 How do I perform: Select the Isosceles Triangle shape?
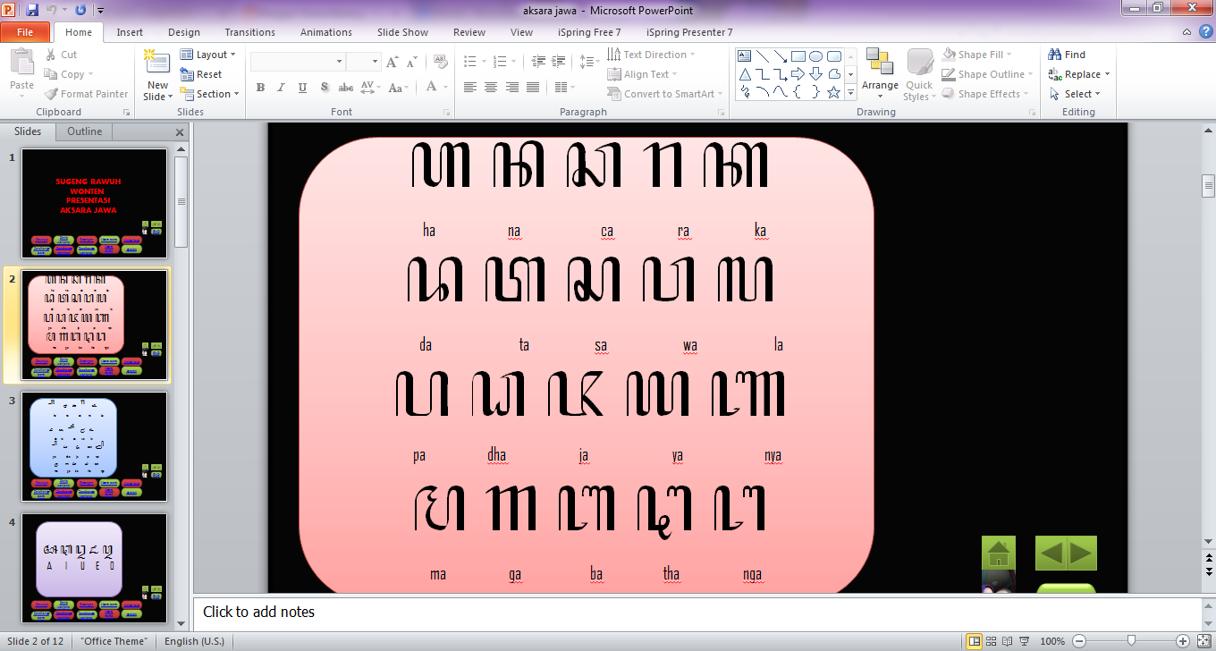[744, 73]
